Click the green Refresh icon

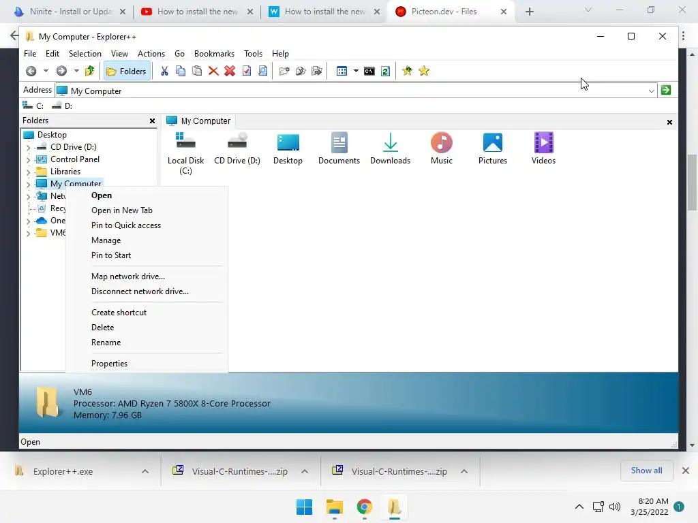point(386,71)
